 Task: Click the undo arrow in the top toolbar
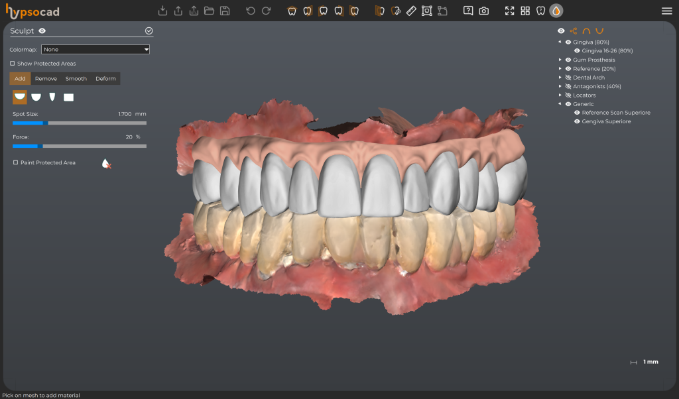tap(250, 11)
